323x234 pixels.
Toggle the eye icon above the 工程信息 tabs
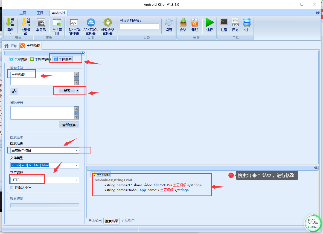click(x=83, y=53)
